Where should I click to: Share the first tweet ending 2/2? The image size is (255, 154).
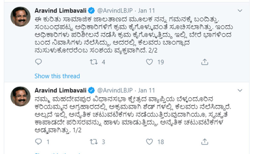click(x=205, y=62)
